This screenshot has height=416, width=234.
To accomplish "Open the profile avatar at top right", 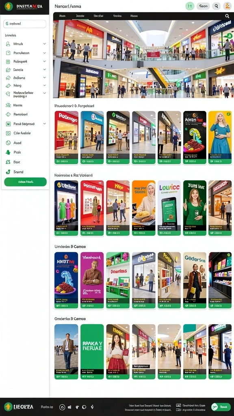I will tap(227, 6).
